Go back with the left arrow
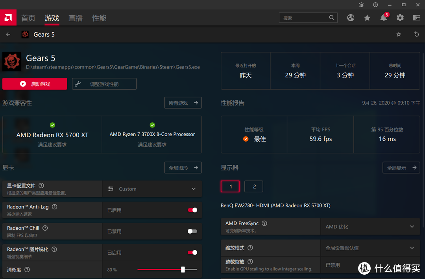This screenshot has width=425, height=279. point(8,34)
